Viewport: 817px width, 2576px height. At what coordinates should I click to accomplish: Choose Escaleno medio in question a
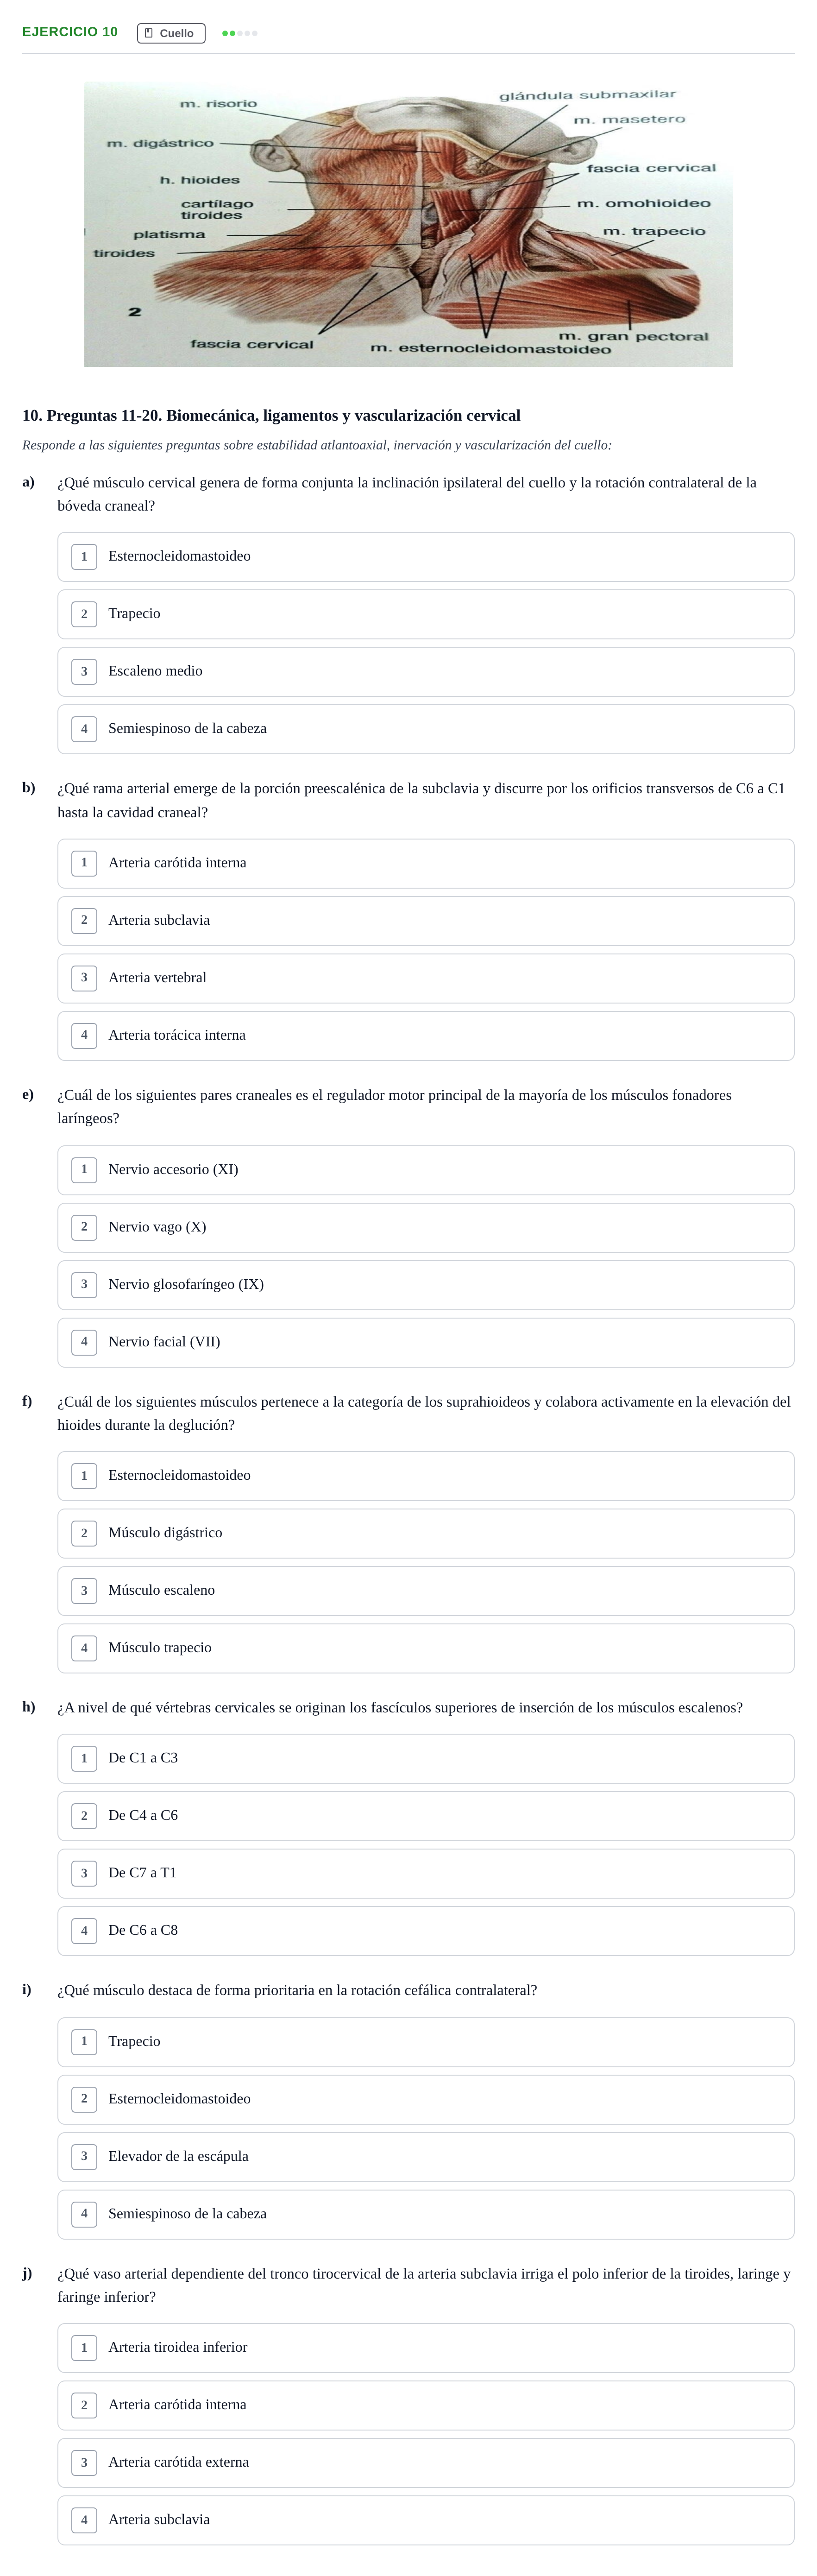[426, 672]
